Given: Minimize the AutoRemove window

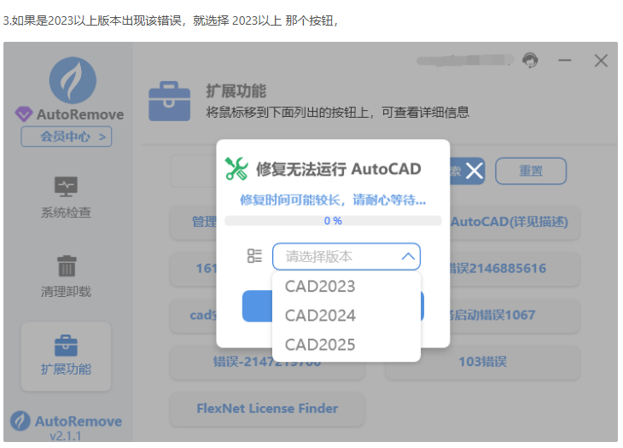Looking at the screenshot, I should tap(564, 61).
